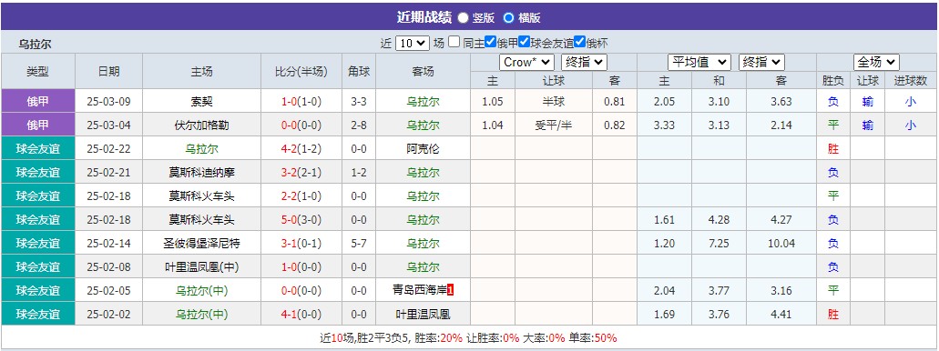Click the 日期 column header
Screen dimensions: 939x351
click(x=109, y=71)
